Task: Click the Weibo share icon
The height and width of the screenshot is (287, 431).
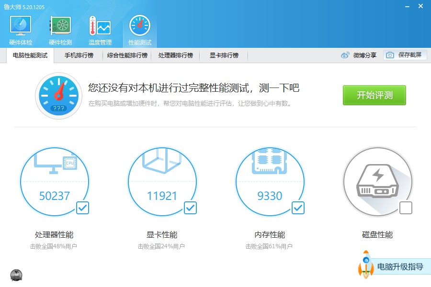Action: [x=345, y=55]
